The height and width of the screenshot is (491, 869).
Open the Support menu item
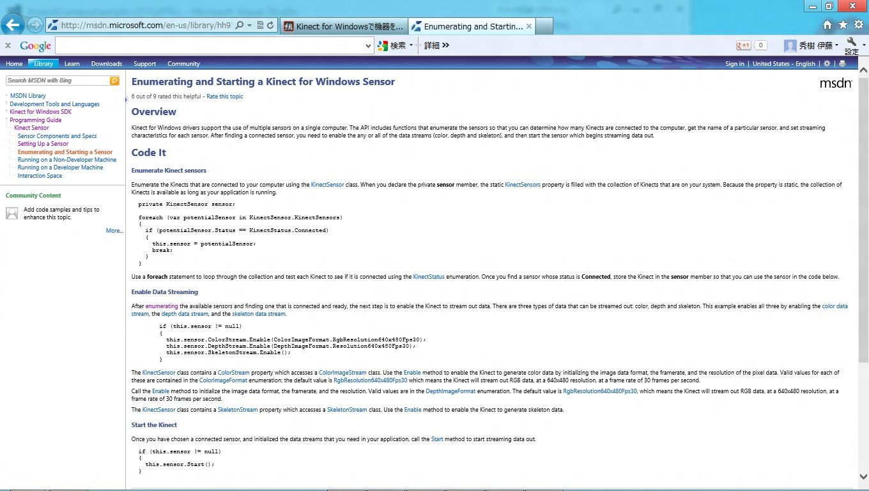145,64
